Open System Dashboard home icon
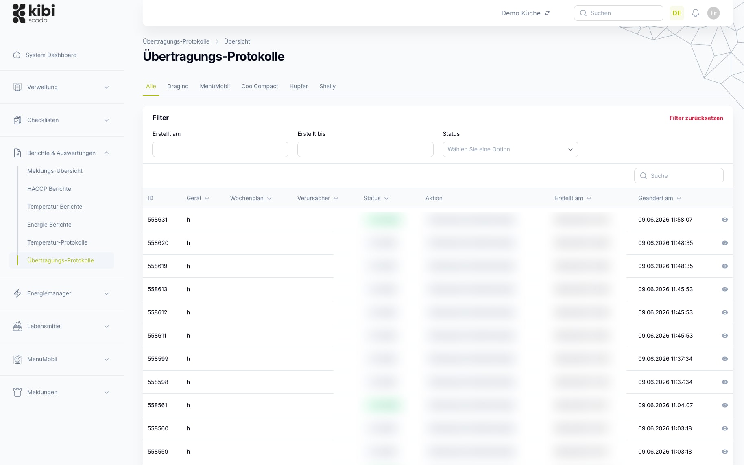This screenshot has height=465, width=744. [x=17, y=55]
